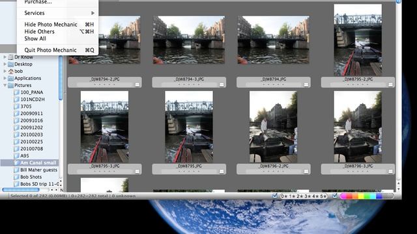
Task: Select the A95 folder row
Action: (29, 156)
